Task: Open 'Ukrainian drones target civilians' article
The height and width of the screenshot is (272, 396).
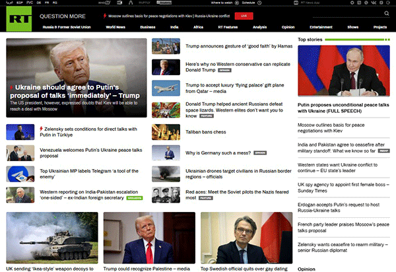Action: pyautogui.click(x=238, y=174)
